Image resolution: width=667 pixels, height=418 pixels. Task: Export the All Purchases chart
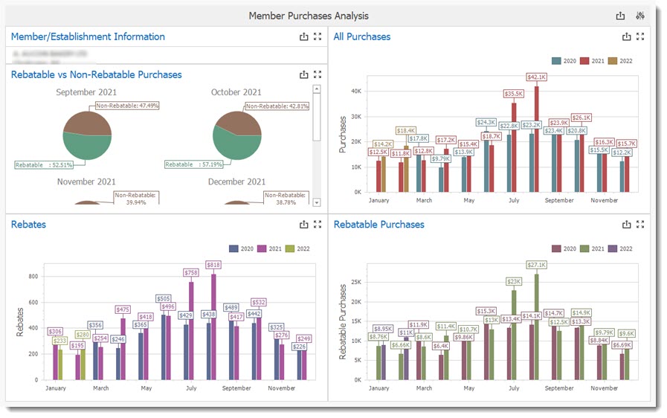click(x=626, y=36)
